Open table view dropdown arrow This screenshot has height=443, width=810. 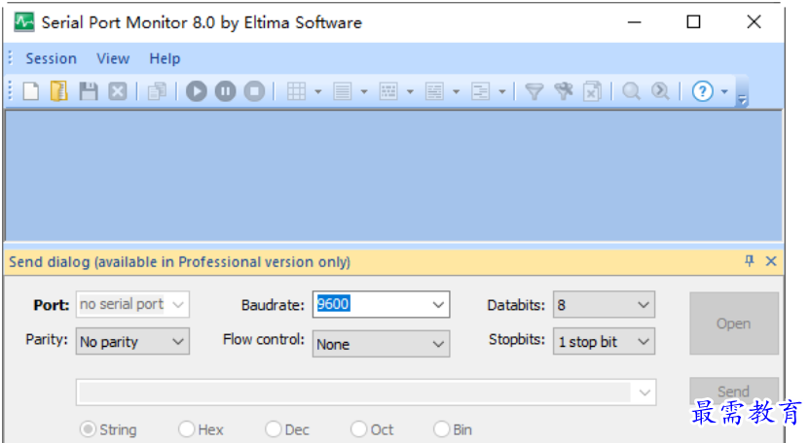tap(317, 91)
